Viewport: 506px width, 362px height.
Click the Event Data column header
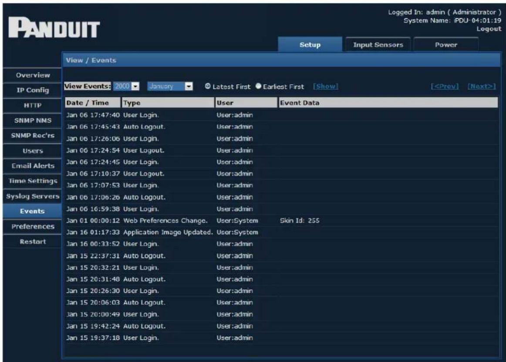click(388, 103)
